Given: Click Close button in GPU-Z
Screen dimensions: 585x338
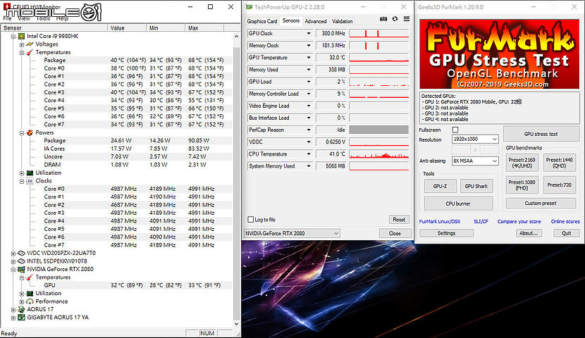Looking at the screenshot, I should (395, 233).
